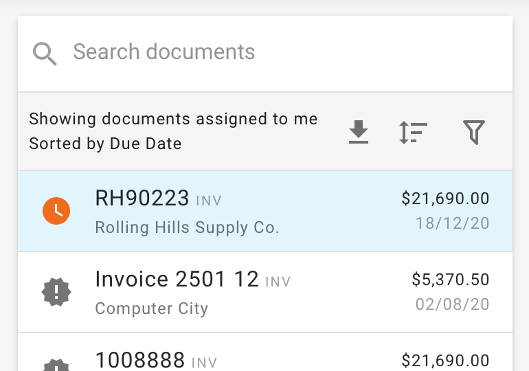Focus the Search documents field

265,52
